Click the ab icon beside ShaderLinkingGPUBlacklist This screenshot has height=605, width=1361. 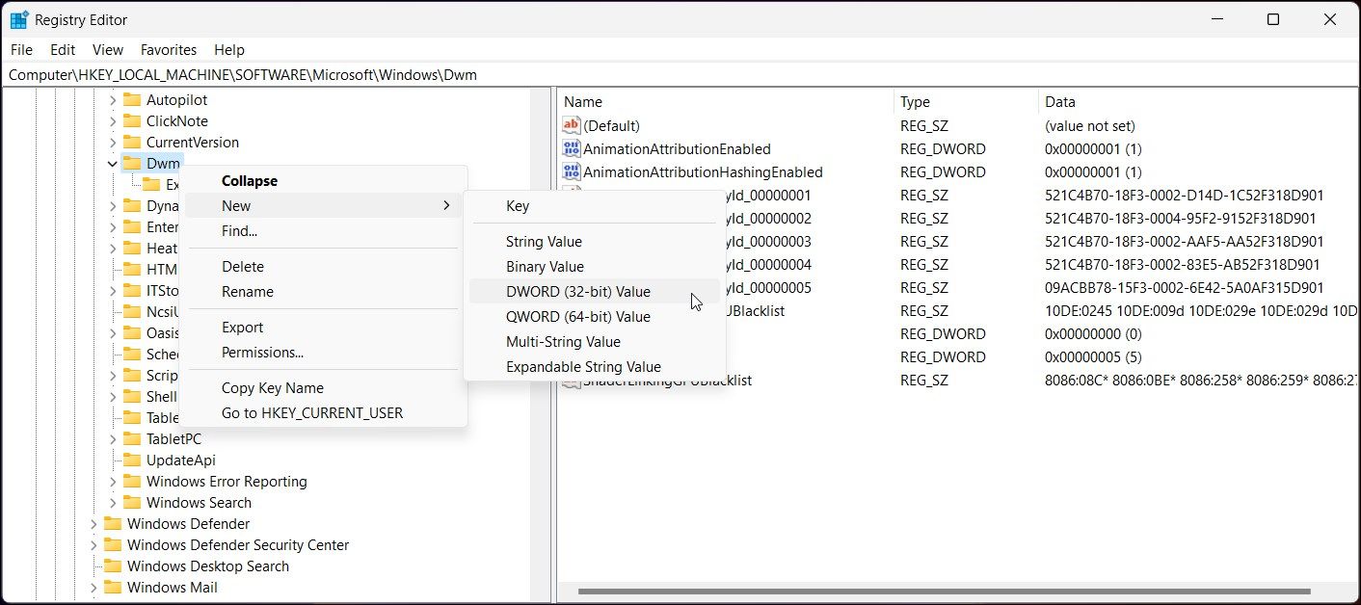[573, 380]
